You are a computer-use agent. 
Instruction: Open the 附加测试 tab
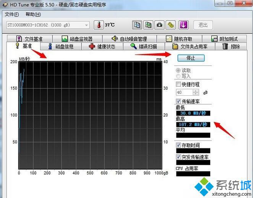[224, 39]
